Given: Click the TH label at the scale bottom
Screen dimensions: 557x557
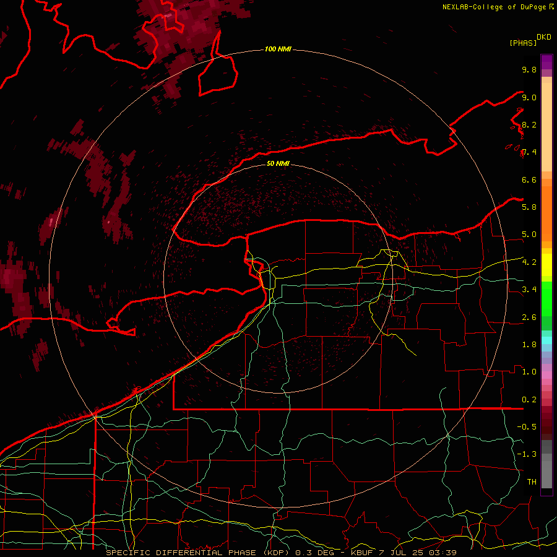Looking at the screenshot, I should pyautogui.click(x=532, y=482).
